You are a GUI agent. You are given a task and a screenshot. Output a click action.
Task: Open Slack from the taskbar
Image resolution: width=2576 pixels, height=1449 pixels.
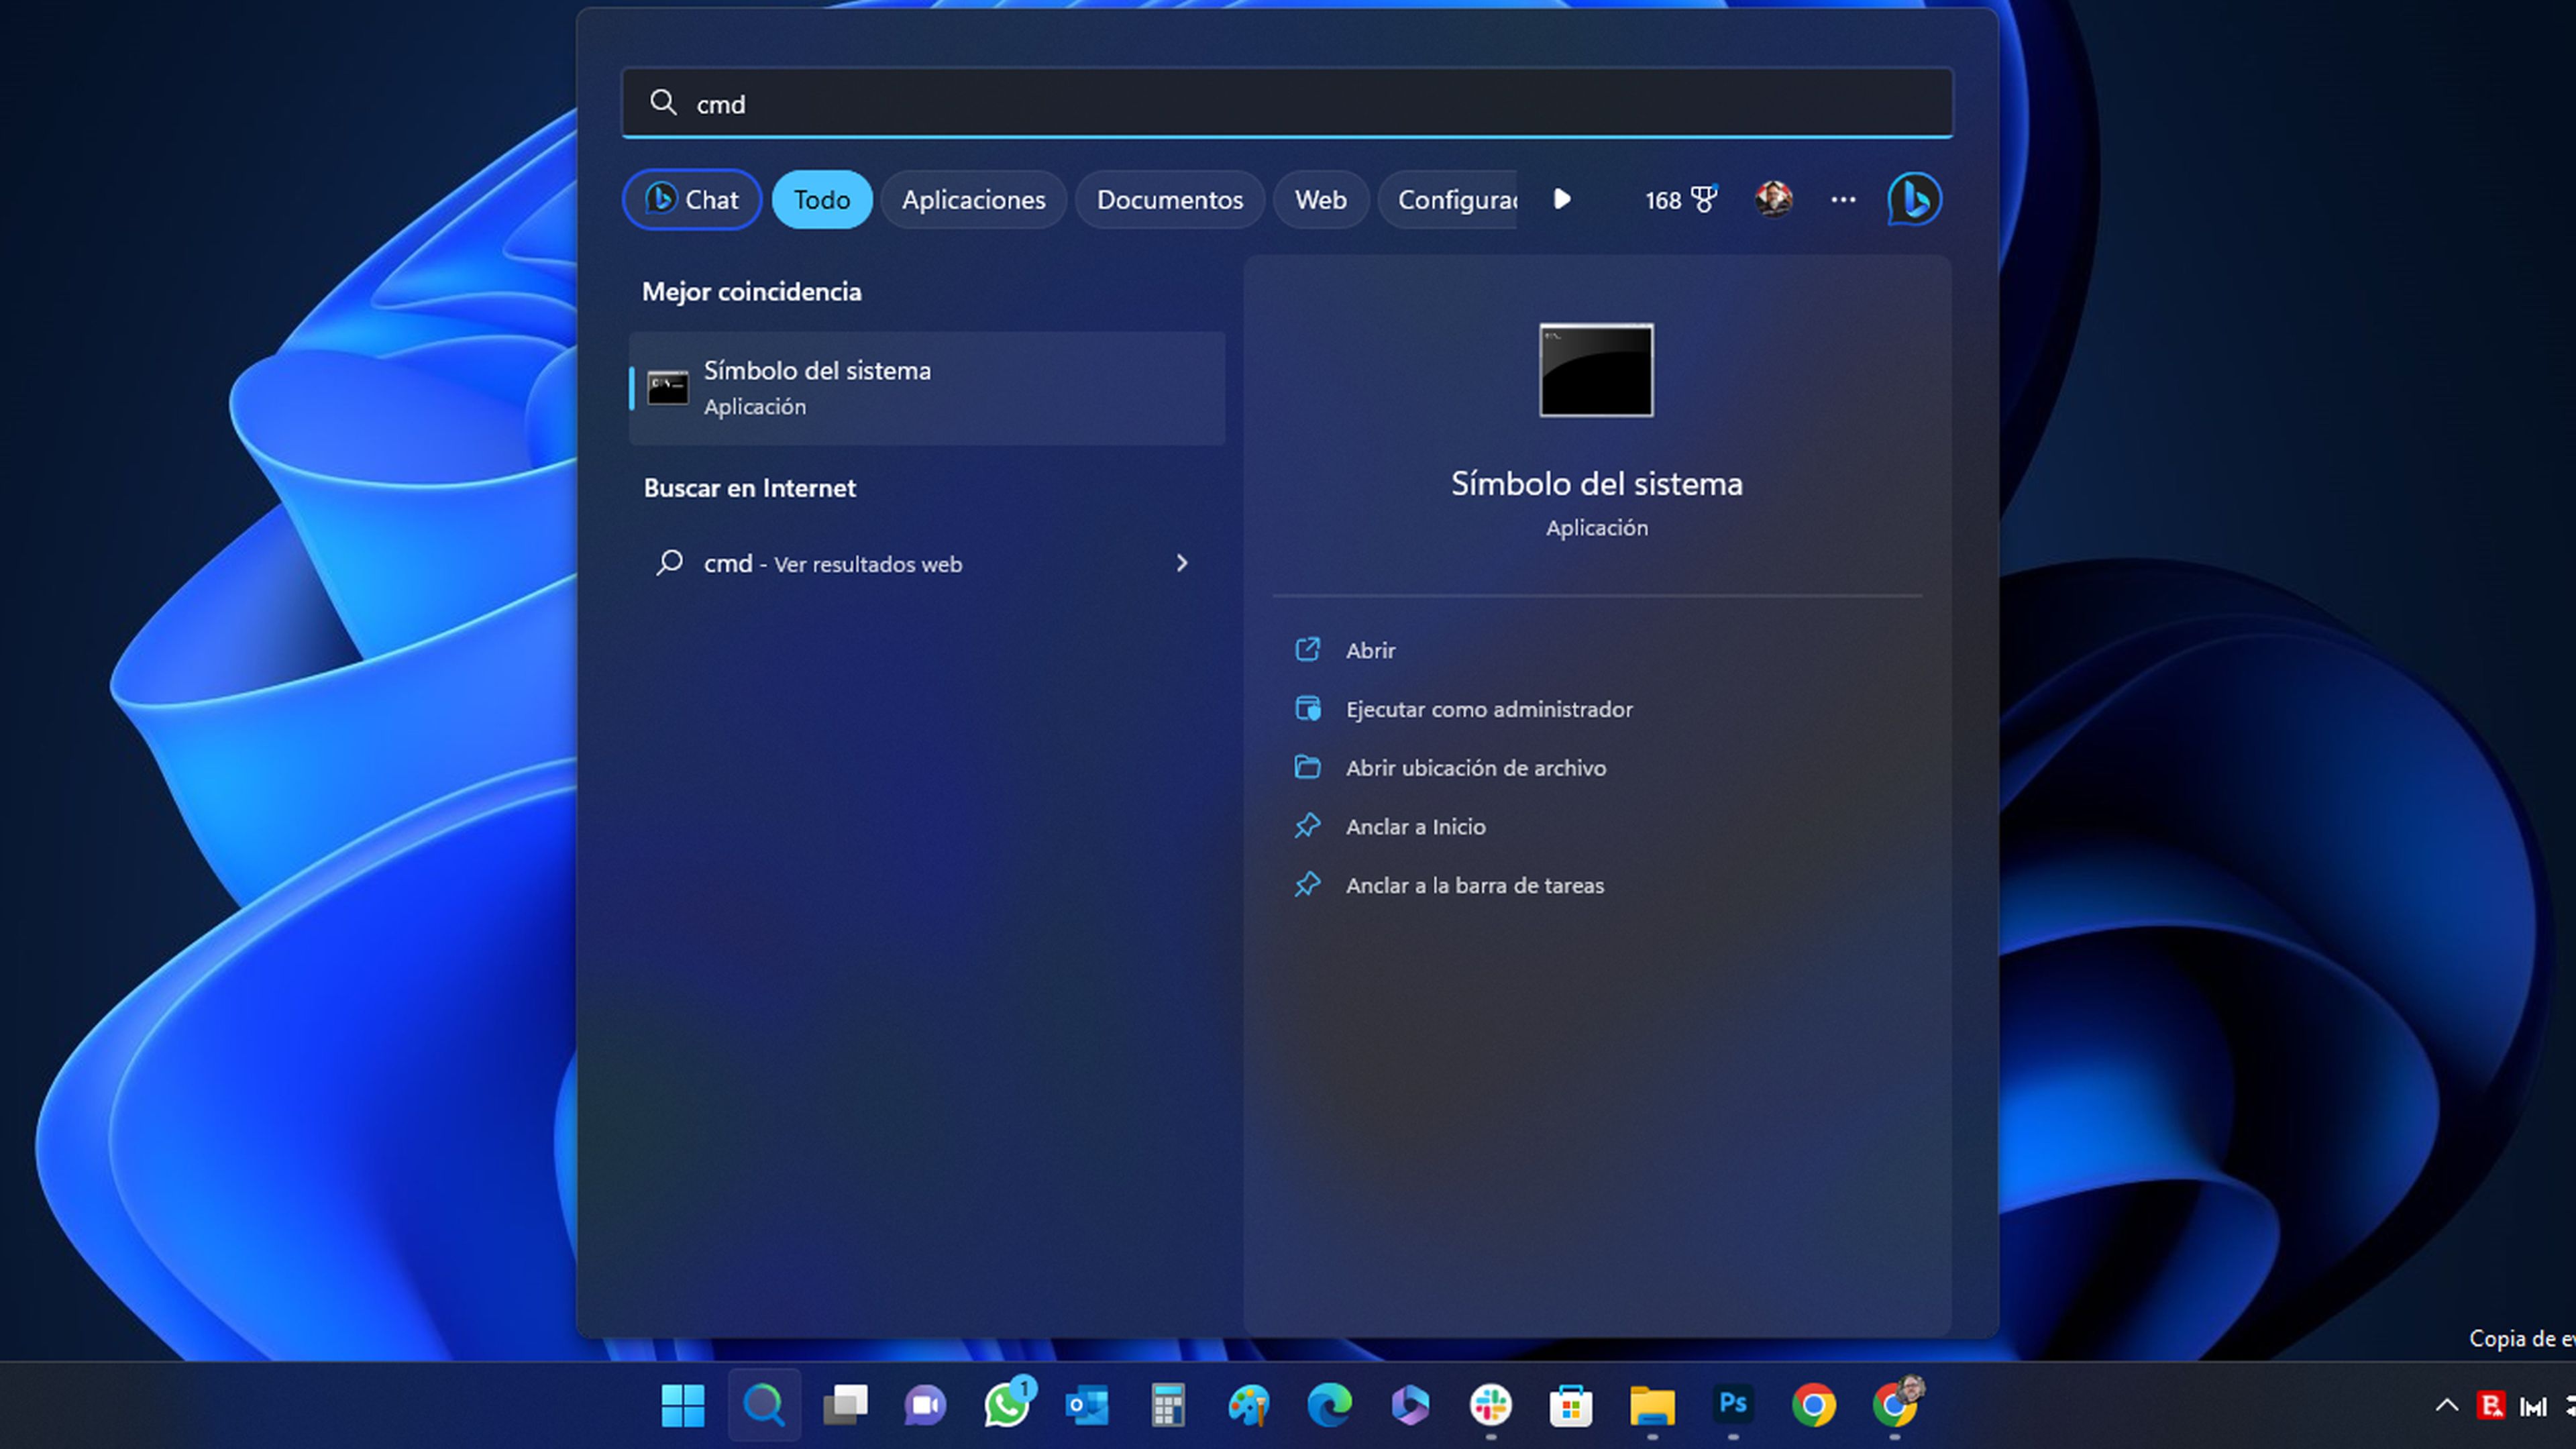[1490, 1405]
